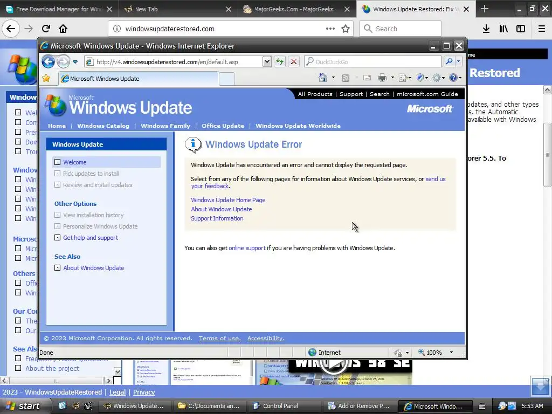Tick the box beside View installation history
Viewport: 552px width, 414px height.
coord(57,215)
